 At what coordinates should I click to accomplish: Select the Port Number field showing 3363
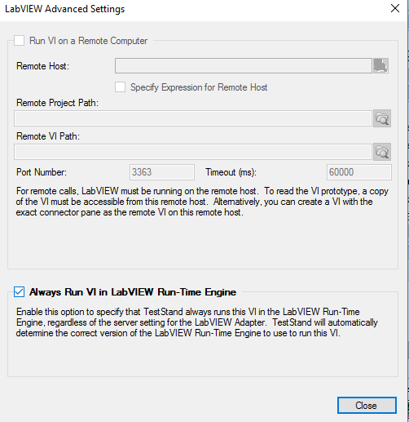162,172
